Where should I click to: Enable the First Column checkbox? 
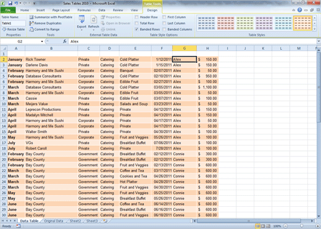[x=164, y=17]
